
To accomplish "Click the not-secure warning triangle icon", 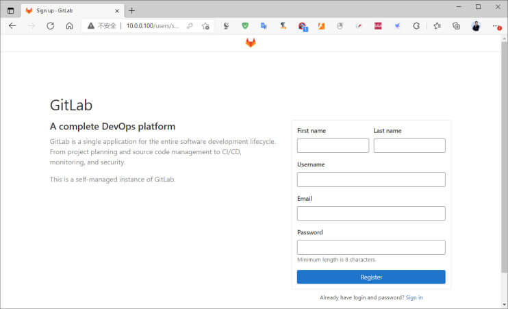I will pyautogui.click(x=90, y=26).
